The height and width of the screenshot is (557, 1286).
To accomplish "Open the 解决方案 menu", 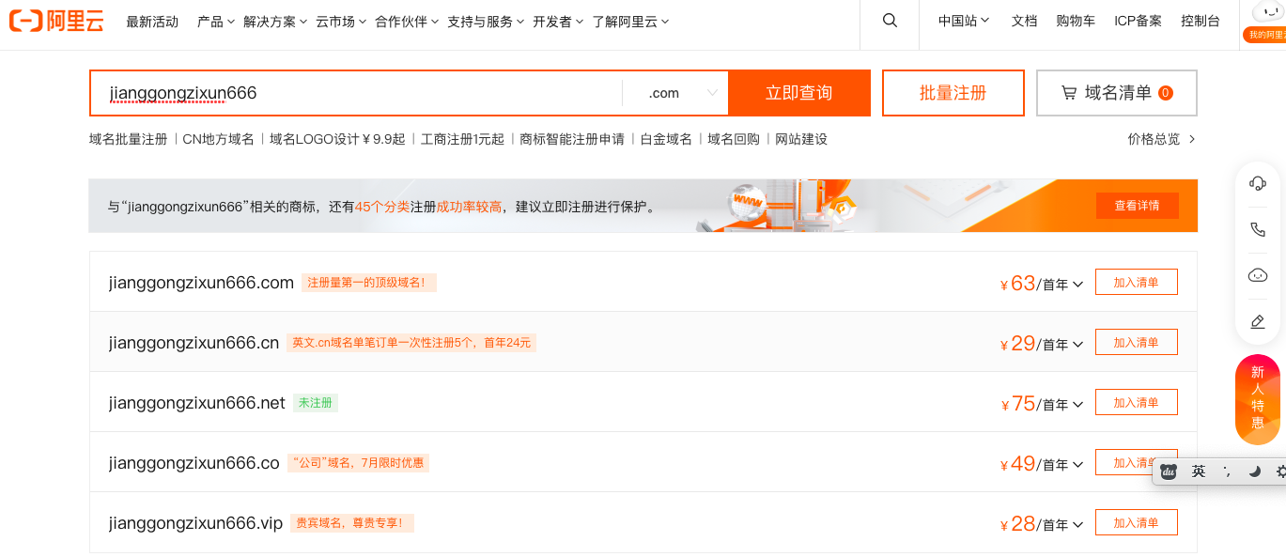I will click(274, 22).
